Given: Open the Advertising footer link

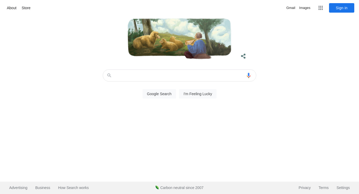Looking at the screenshot, I should click(x=18, y=188).
